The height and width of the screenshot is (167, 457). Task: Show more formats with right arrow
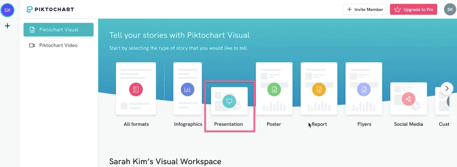pos(447,88)
